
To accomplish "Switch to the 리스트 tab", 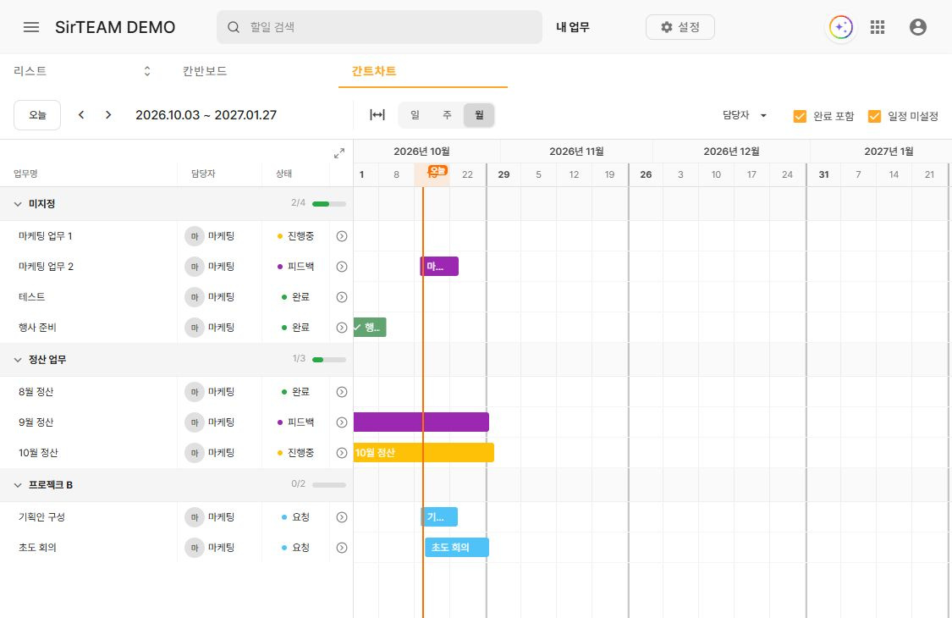I will (30, 71).
